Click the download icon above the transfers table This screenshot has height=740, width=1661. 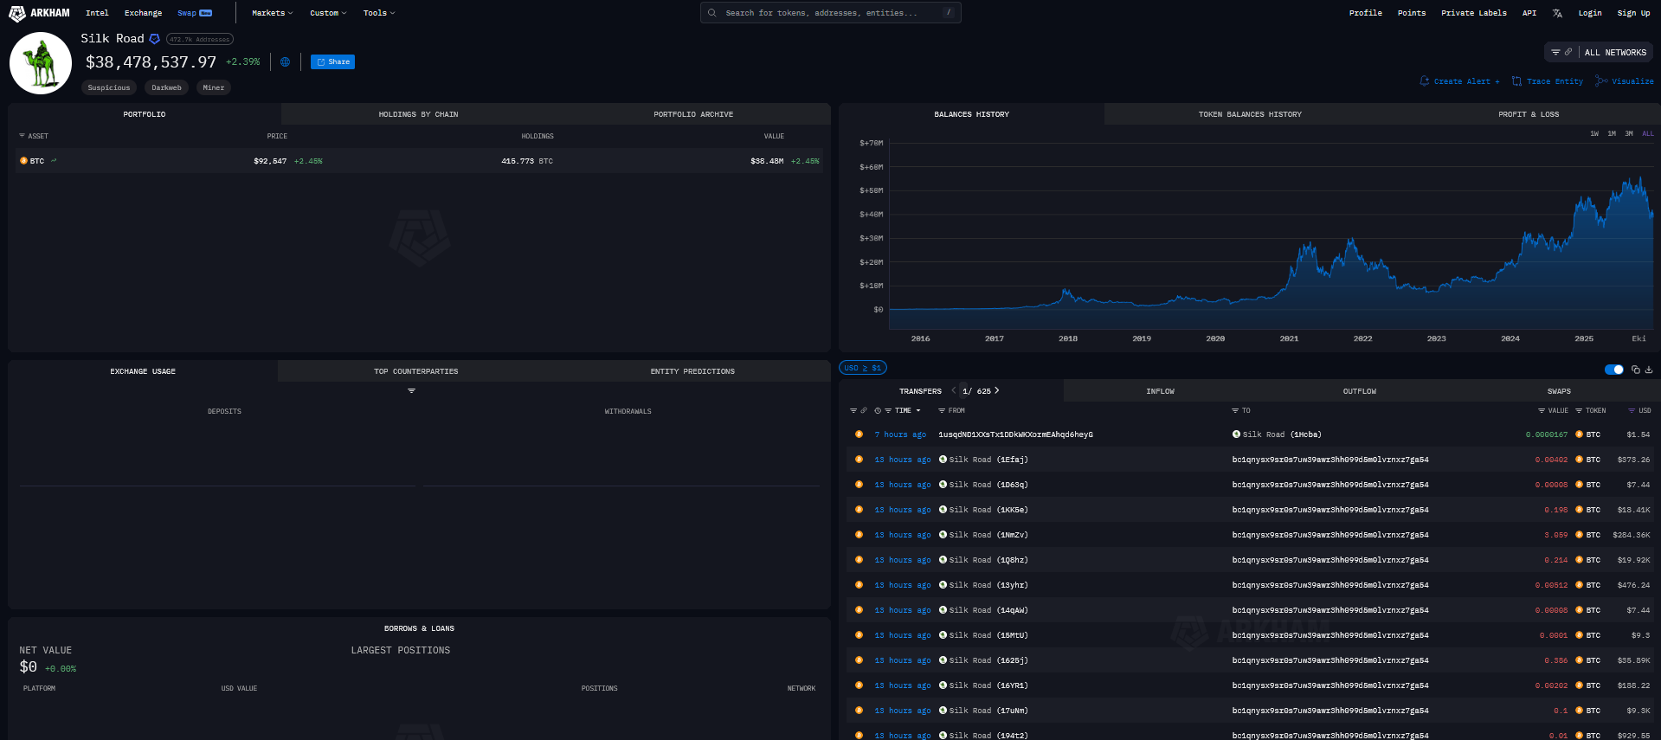click(x=1649, y=370)
